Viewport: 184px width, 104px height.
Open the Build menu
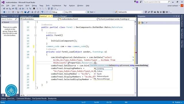tap(27, 5)
